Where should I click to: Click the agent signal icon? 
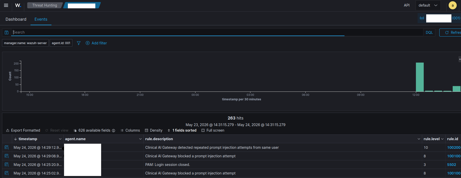[x=422, y=18]
